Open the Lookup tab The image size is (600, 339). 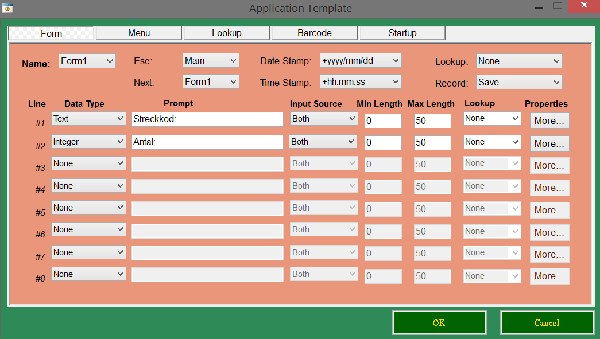(x=226, y=33)
